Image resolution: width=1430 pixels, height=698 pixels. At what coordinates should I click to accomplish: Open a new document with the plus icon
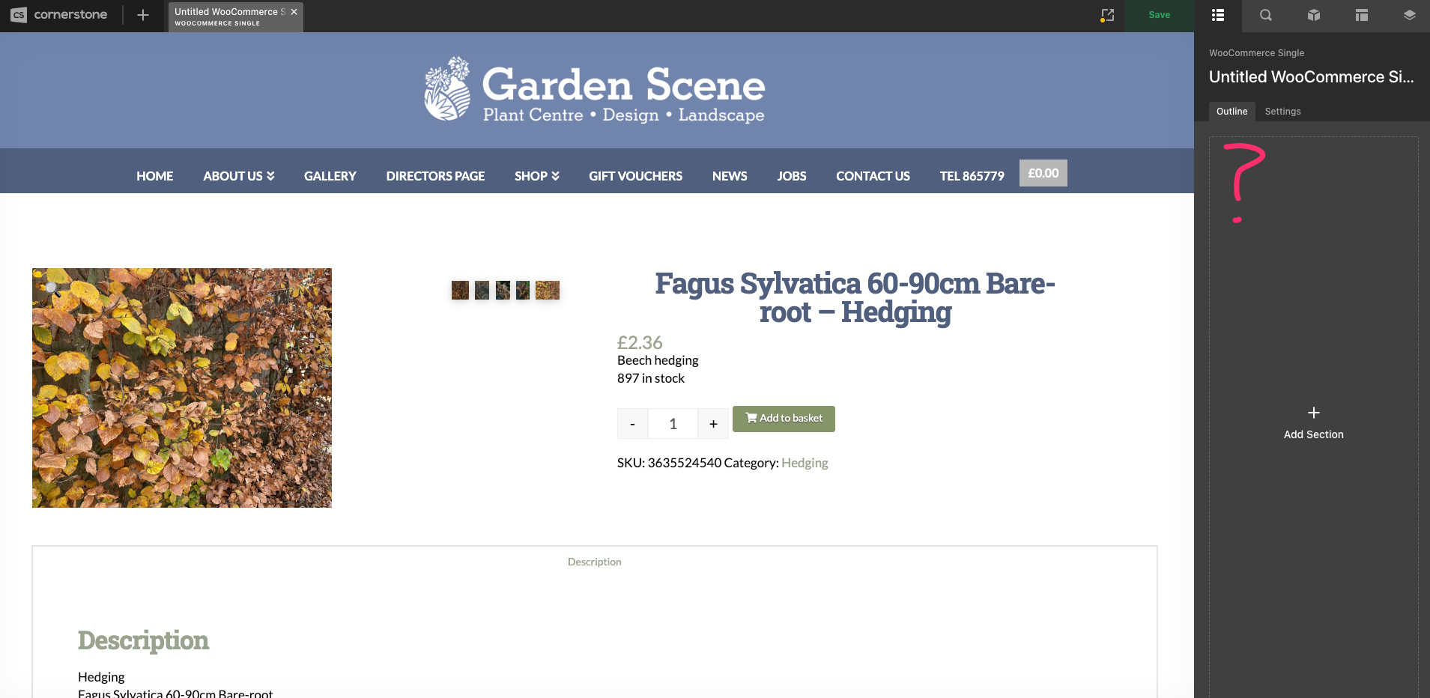(x=142, y=14)
